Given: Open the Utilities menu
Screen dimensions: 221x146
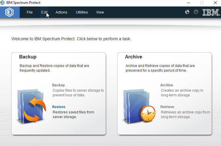Looking at the screenshot, I should [82, 12].
